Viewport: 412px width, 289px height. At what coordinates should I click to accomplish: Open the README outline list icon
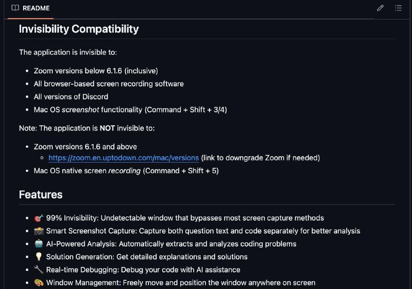tap(398, 8)
